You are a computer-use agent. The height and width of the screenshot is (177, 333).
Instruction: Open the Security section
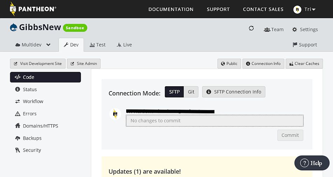pos(32,150)
